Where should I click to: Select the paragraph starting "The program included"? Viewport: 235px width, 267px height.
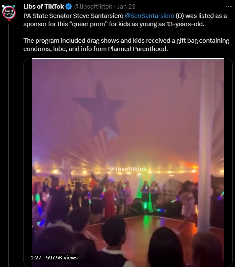click(x=126, y=45)
